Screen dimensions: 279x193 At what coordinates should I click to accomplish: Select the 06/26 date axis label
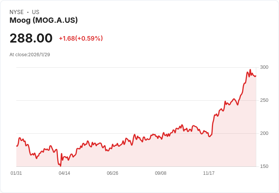[x=113, y=173]
